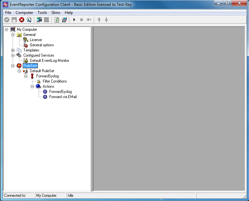
Task: Collapse the Configured Services node
Action: coord(13,55)
